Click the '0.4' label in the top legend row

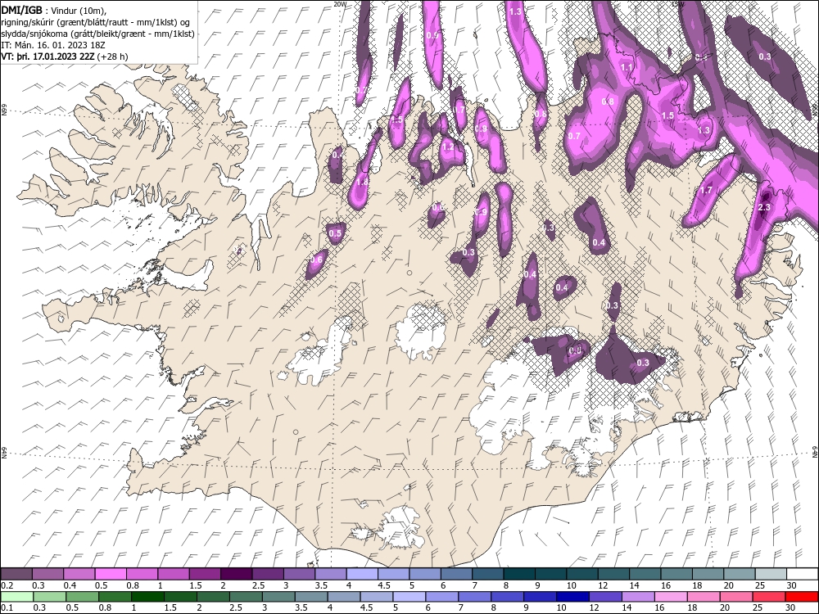point(70,585)
